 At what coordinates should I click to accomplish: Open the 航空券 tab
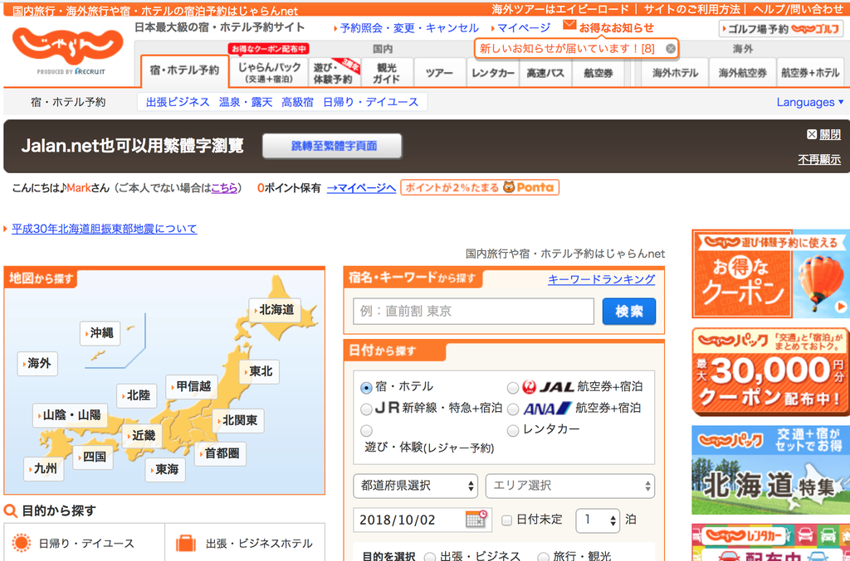pos(598,72)
